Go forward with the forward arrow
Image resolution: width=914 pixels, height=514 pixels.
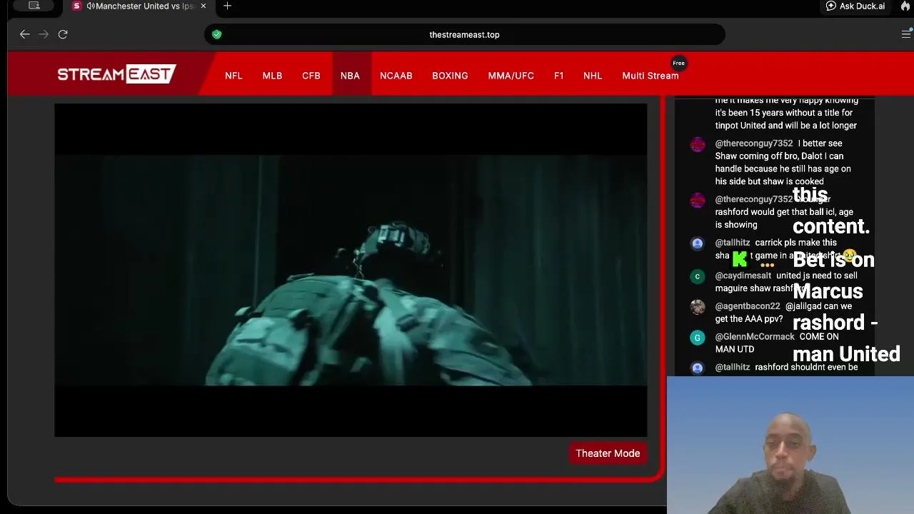click(44, 34)
